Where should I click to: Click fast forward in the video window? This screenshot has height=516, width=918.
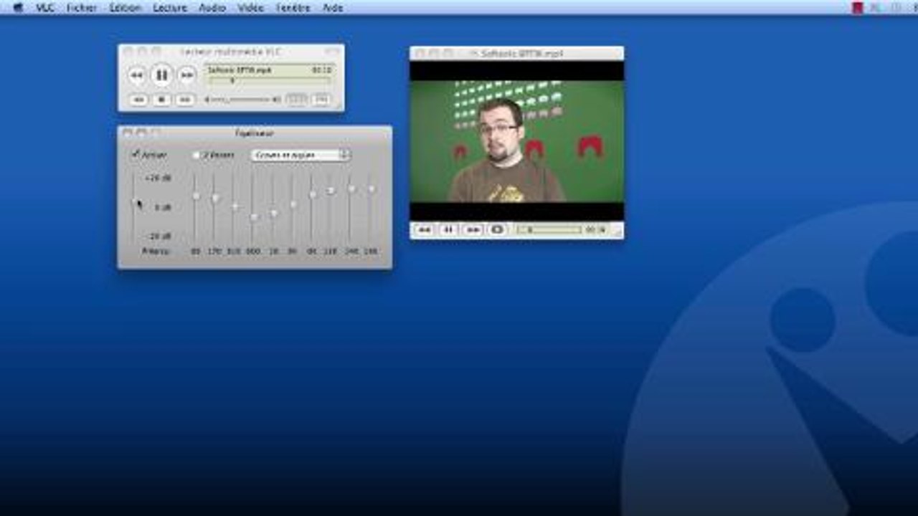pos(473,230)
